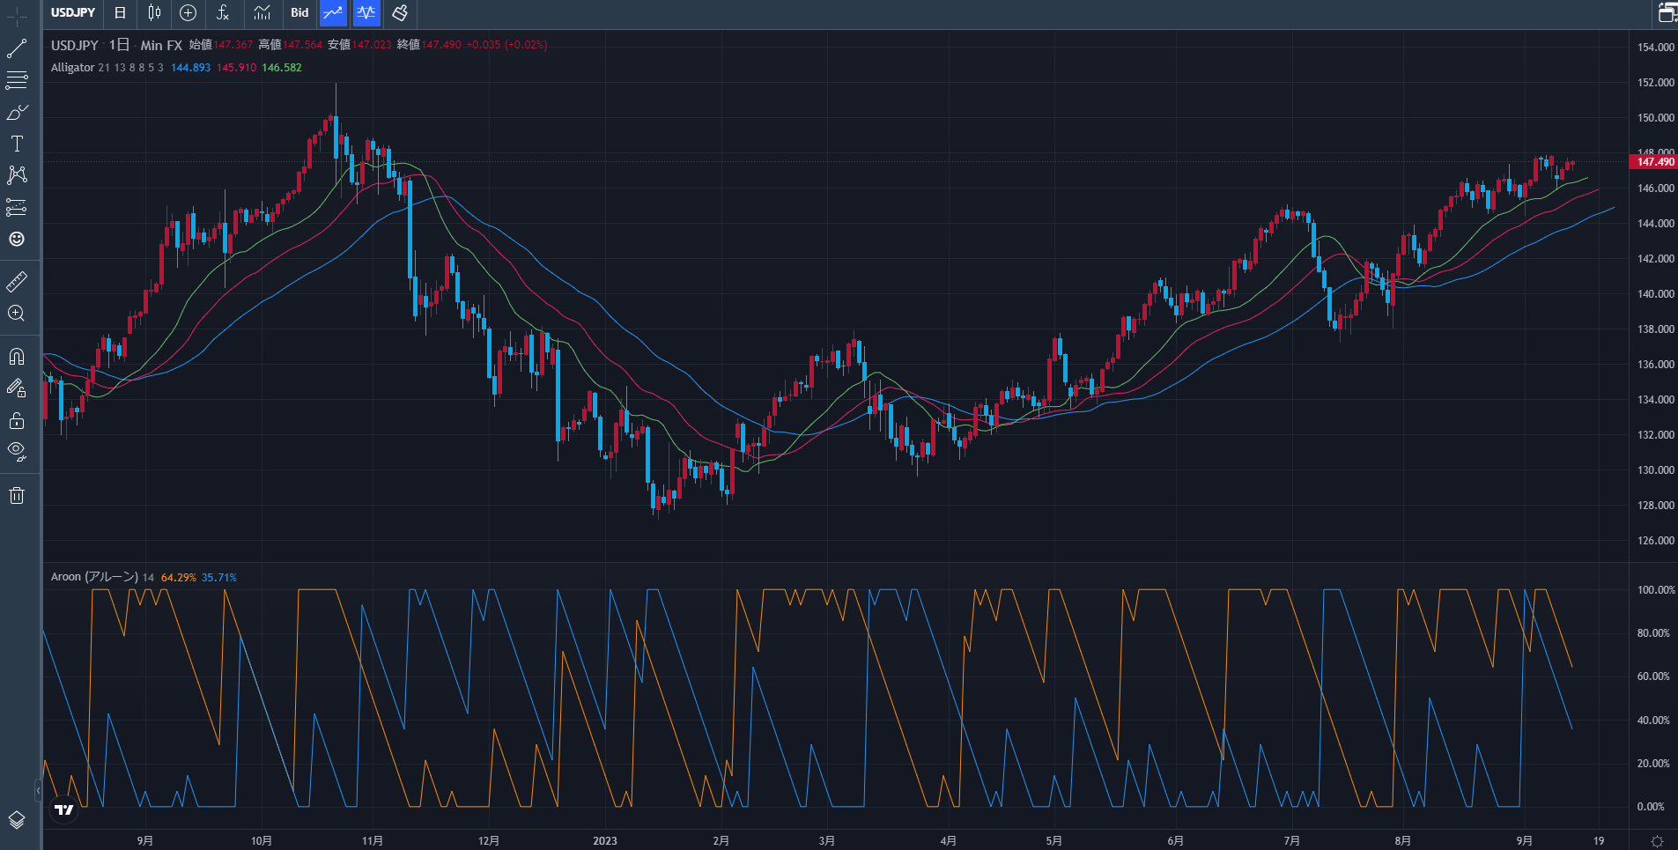
Task: Toggle lock all drawing tools
Action: point(17,421)
